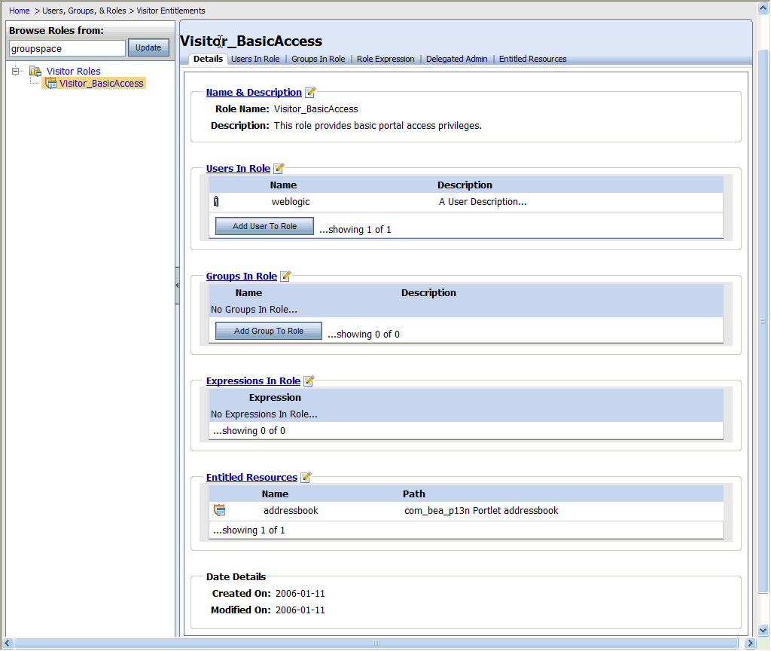This screenshot has height=651, width=771.
Task: Click edit icon beside Groups In Role heading
Action: (x=285, y=276)
